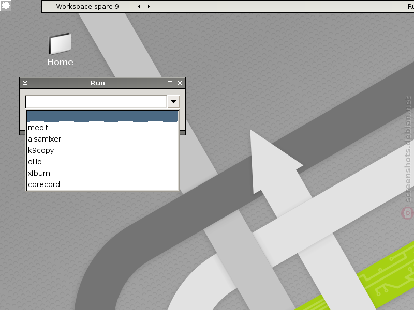Click the Run command text field

96,101
